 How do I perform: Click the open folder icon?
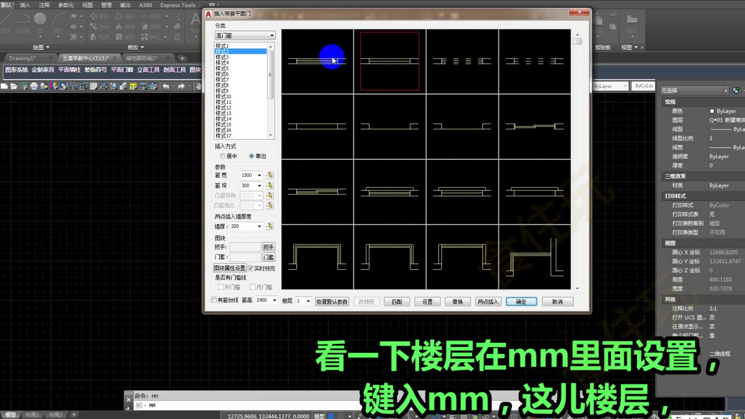pyautogui.click(x=14, y=86)
